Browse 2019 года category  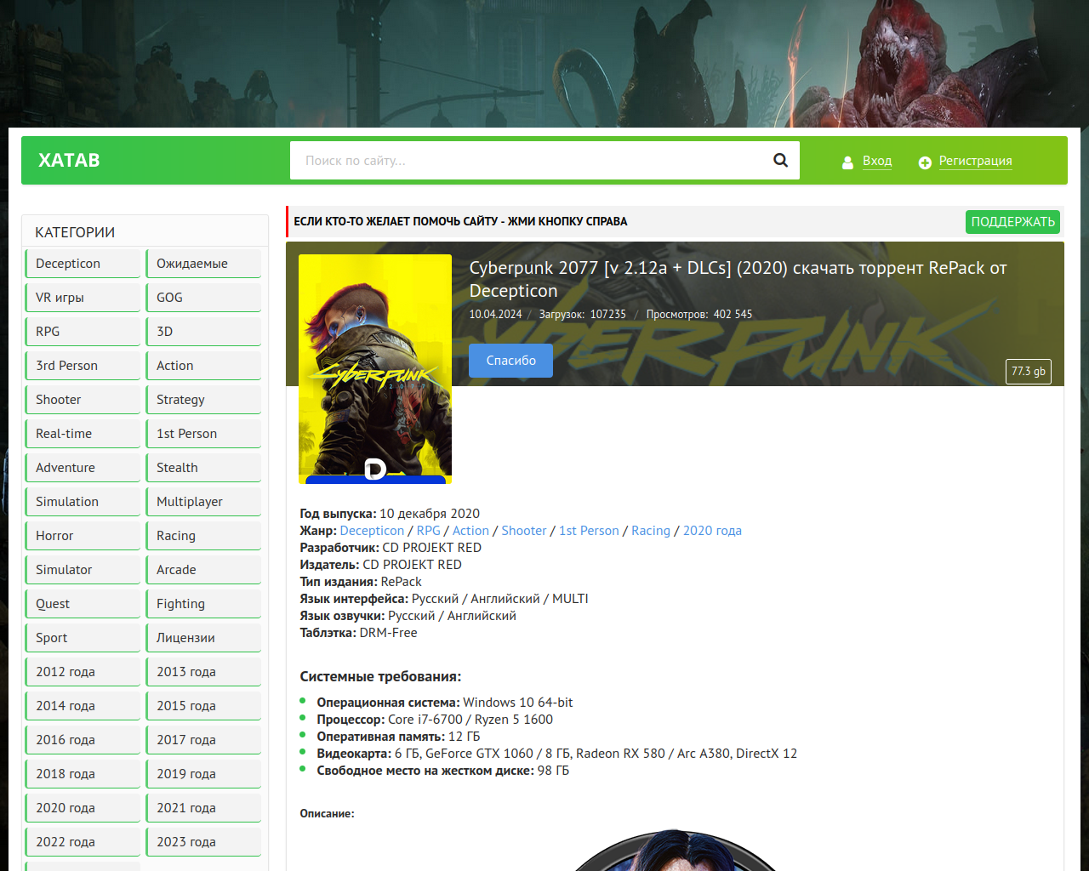point(203,774)
